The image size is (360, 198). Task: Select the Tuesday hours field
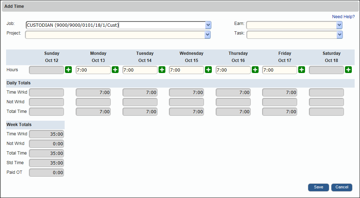click(140, 70)
